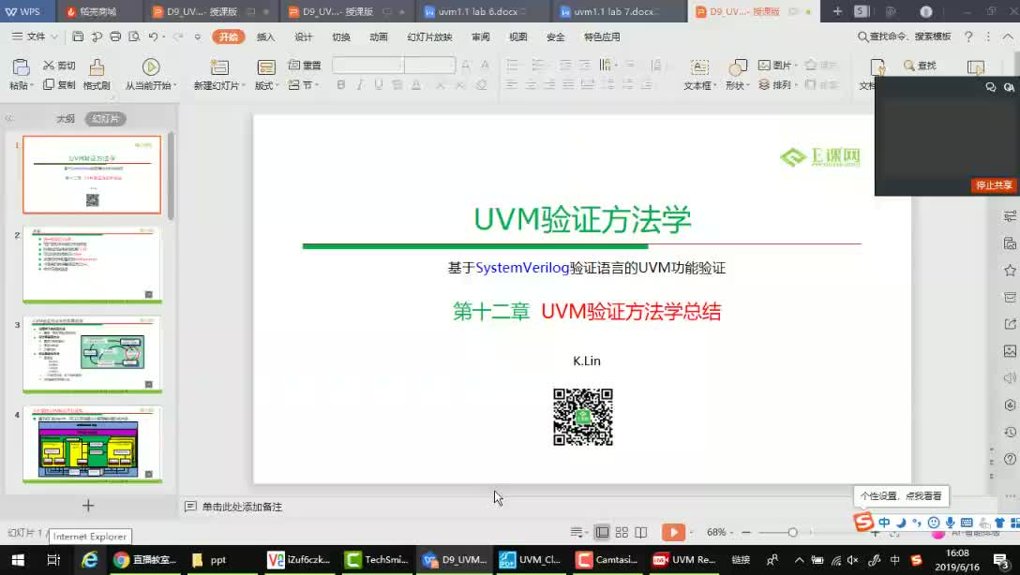This screenshot has height=575, width=1020.
Task: Toggle Bold formatting button
Action: 341,84
